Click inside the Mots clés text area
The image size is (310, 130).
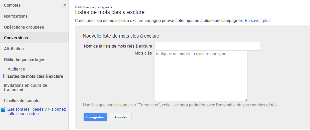pos(201,76)
